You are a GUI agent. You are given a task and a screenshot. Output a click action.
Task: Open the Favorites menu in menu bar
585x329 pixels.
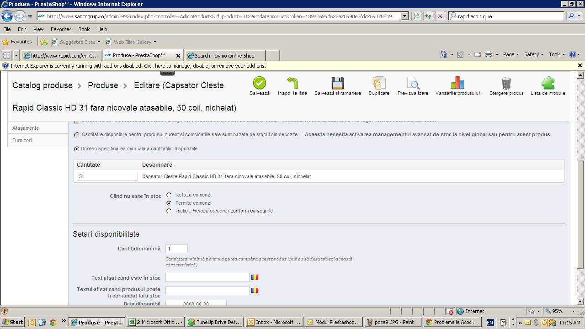[x=61, y=29]
